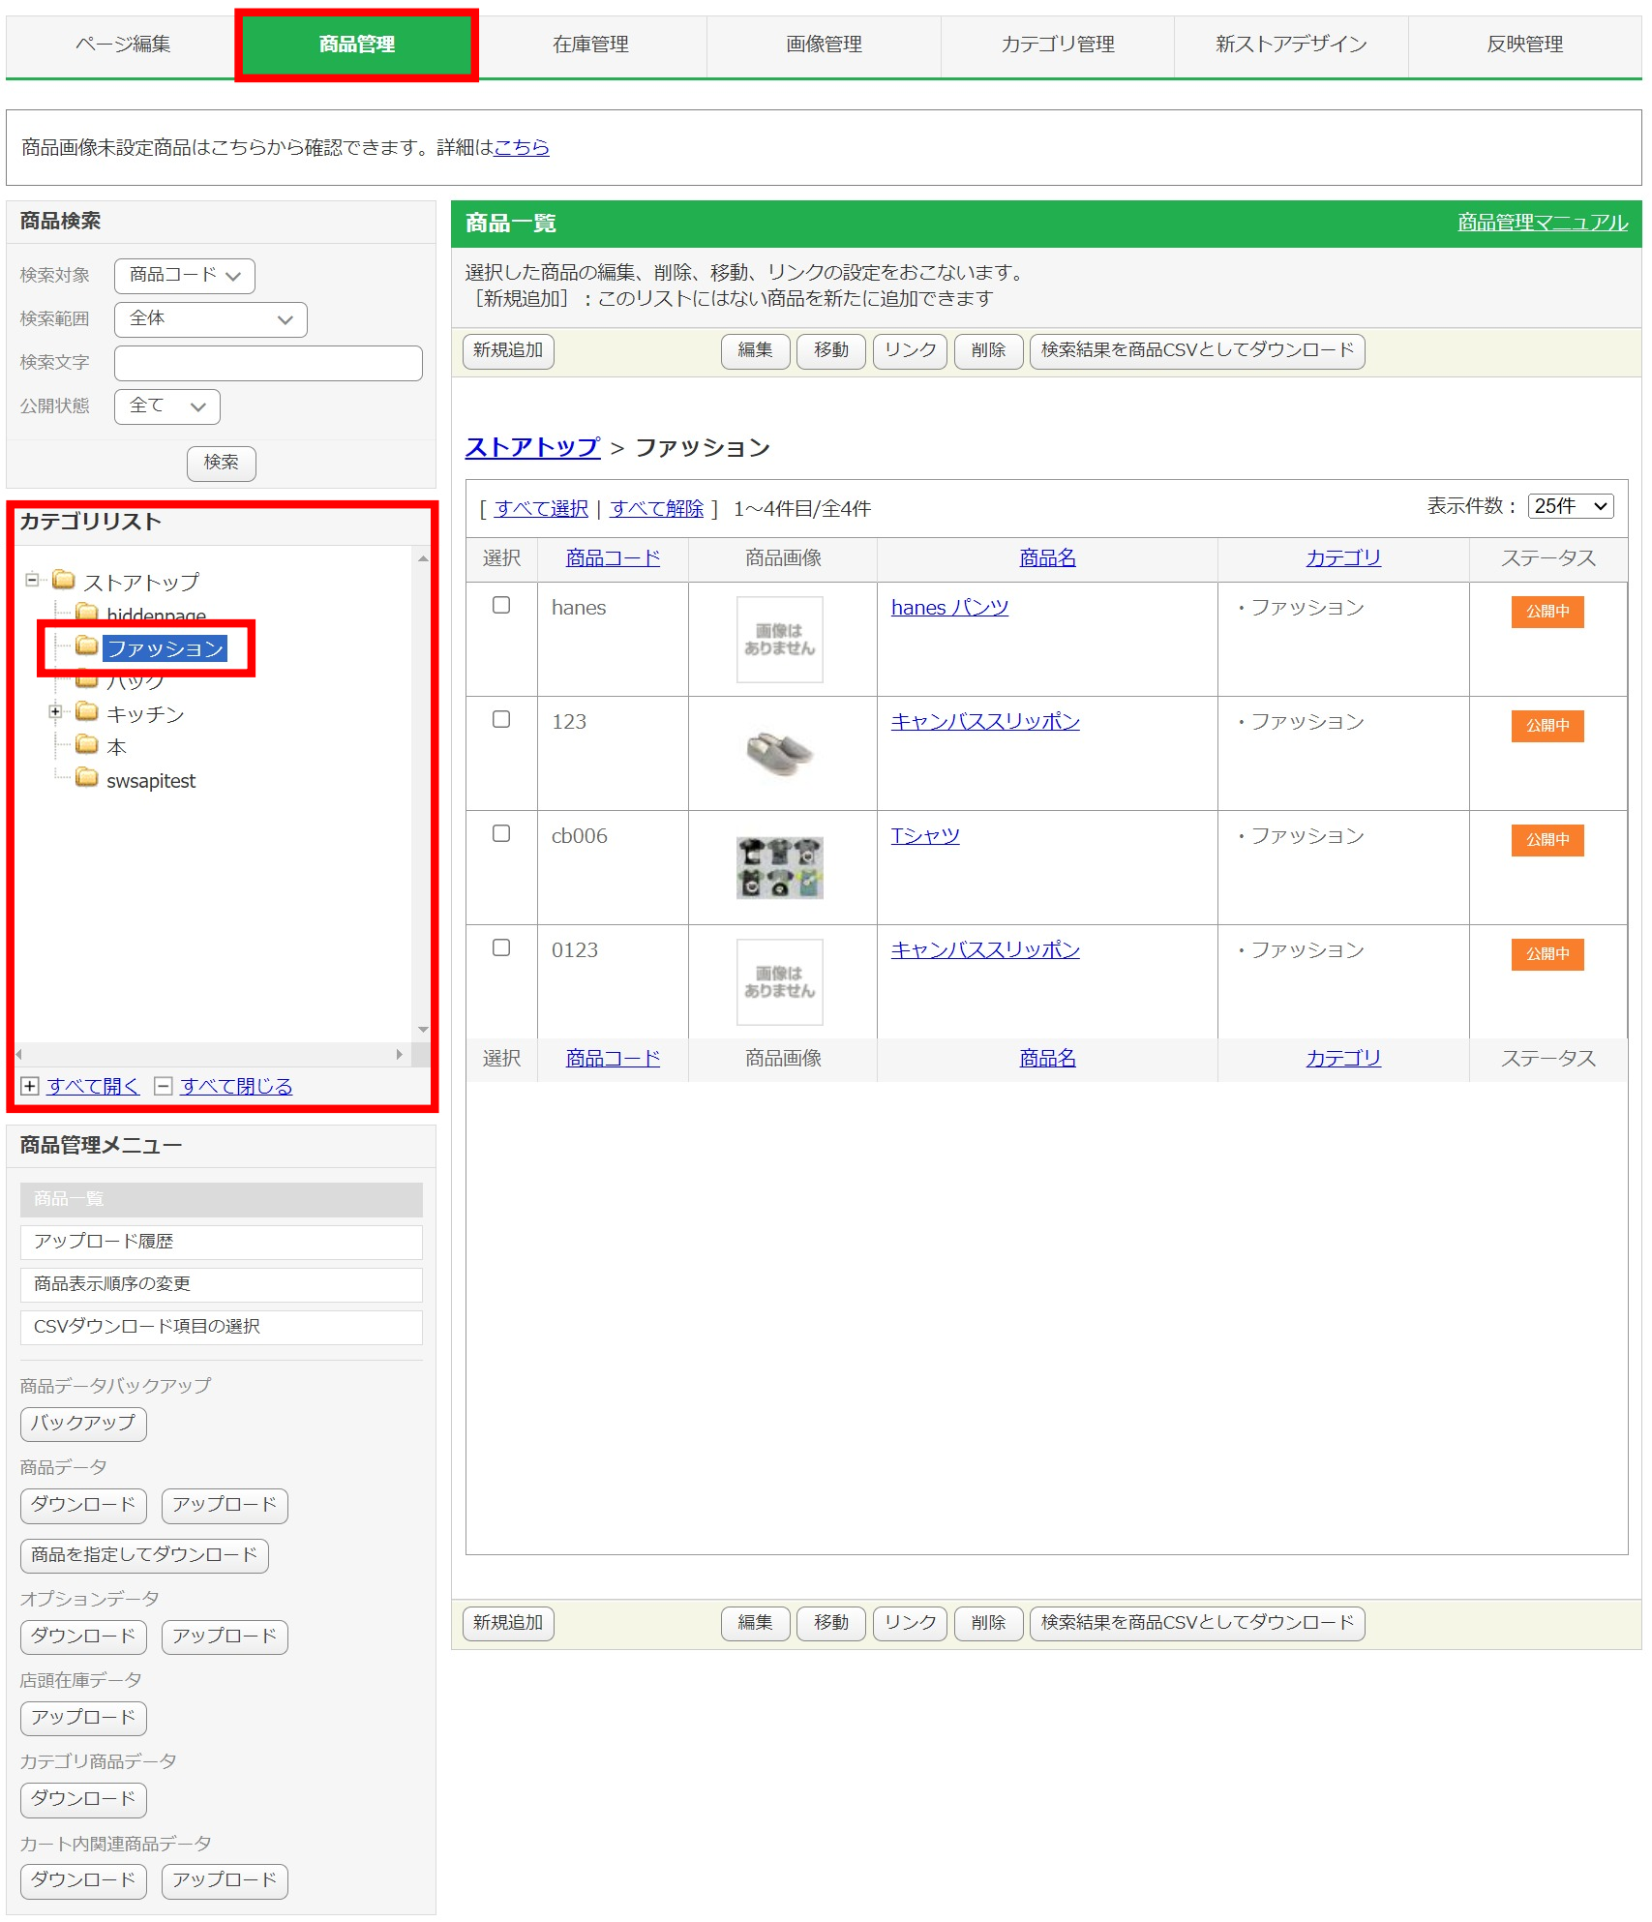Viewport: 1652px width, 1922px height.
Task: Click the top 編集 button
Action: 755,351
